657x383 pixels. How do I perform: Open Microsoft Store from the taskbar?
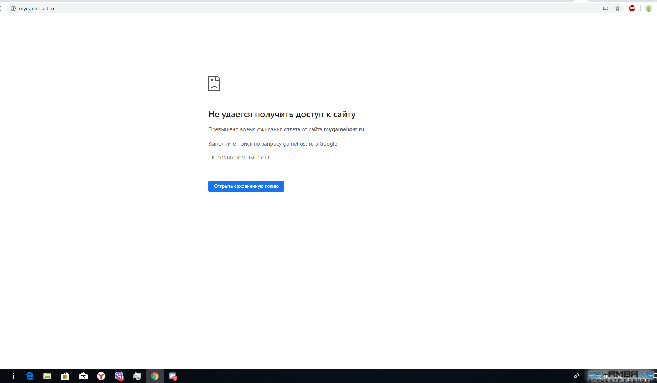coord(65,376)
